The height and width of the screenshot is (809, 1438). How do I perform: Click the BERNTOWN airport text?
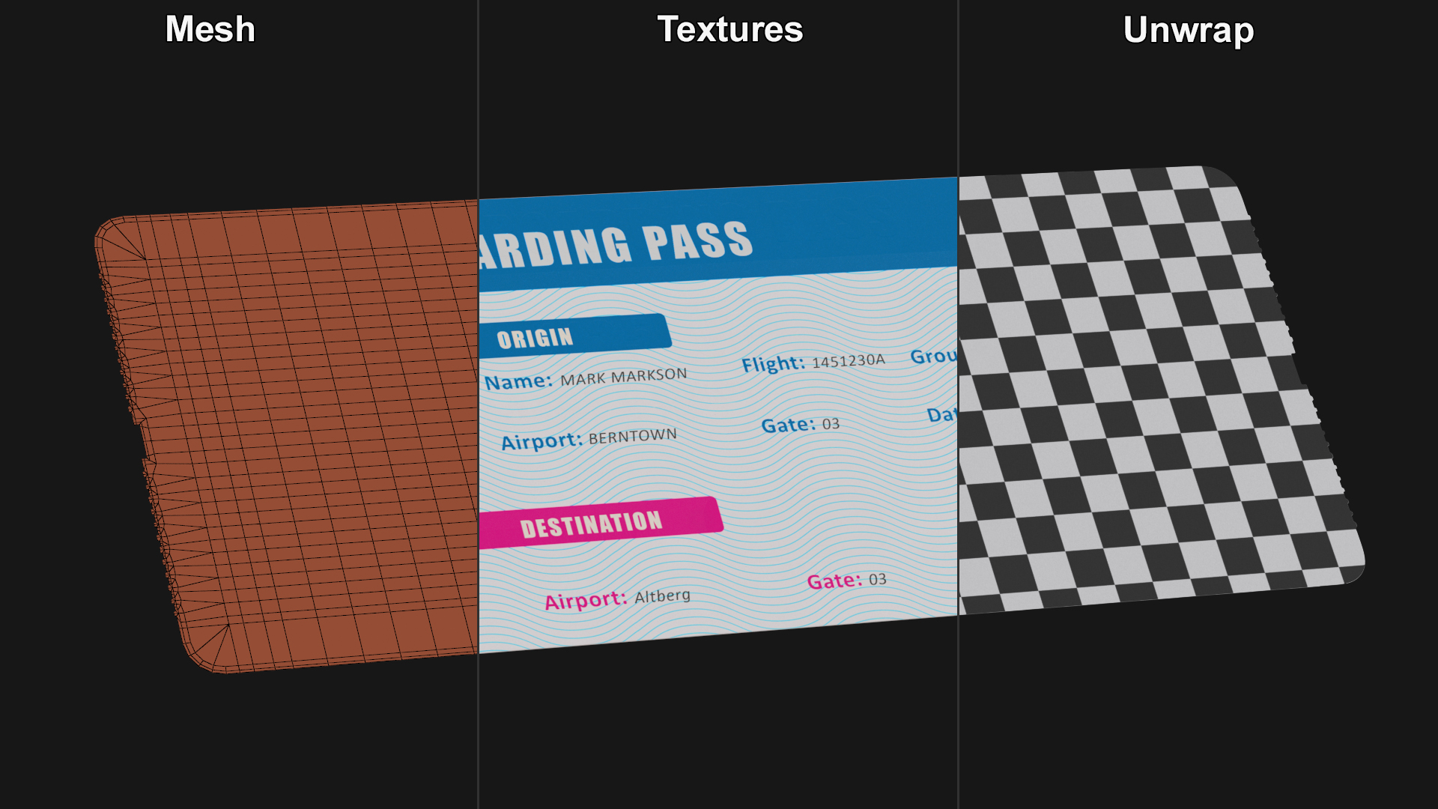tap(632, 436)
